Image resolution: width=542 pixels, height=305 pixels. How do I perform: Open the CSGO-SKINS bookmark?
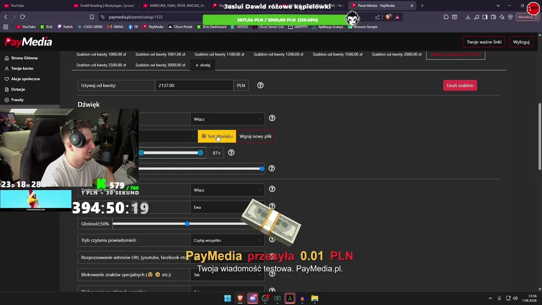pos(90,27)
